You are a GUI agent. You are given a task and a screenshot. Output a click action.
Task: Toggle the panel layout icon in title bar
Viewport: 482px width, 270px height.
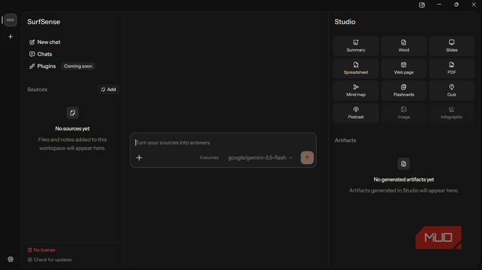pos(422,5)
